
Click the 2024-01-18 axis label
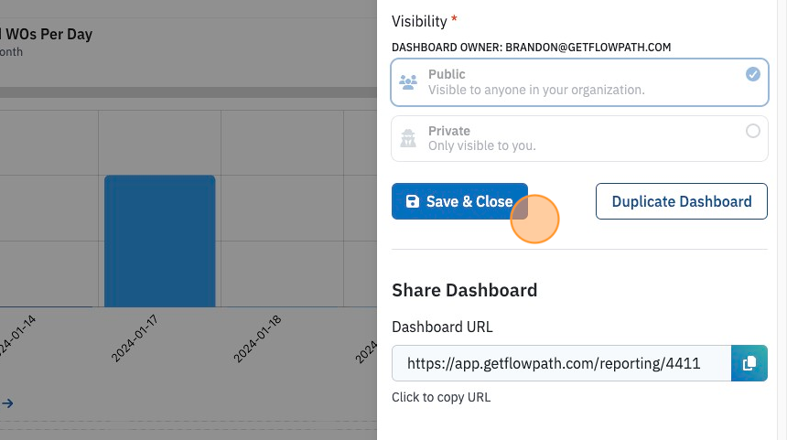click(257, 338)
